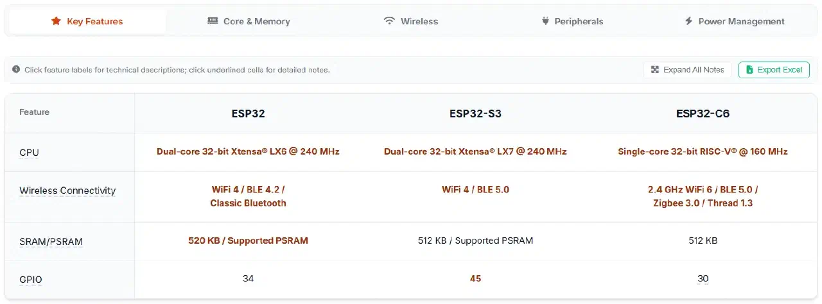View notes for ESP32-S3 GPIO value 45

475,278
